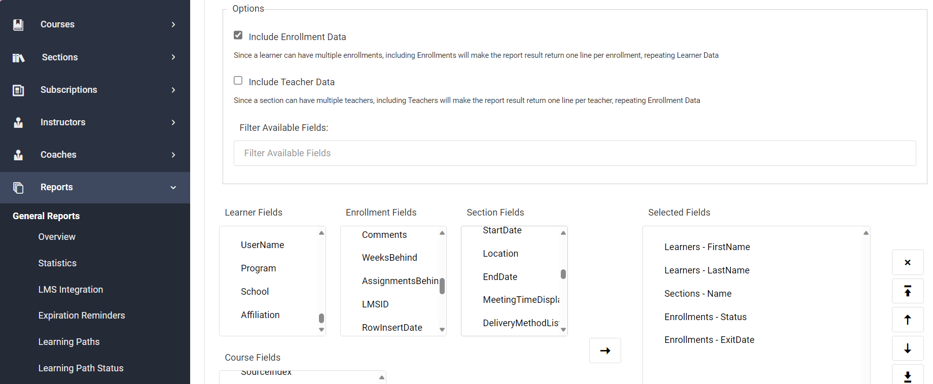
Task: Go to Expiration Reminders
Action: pyautogui.click(x=82, y=316)
